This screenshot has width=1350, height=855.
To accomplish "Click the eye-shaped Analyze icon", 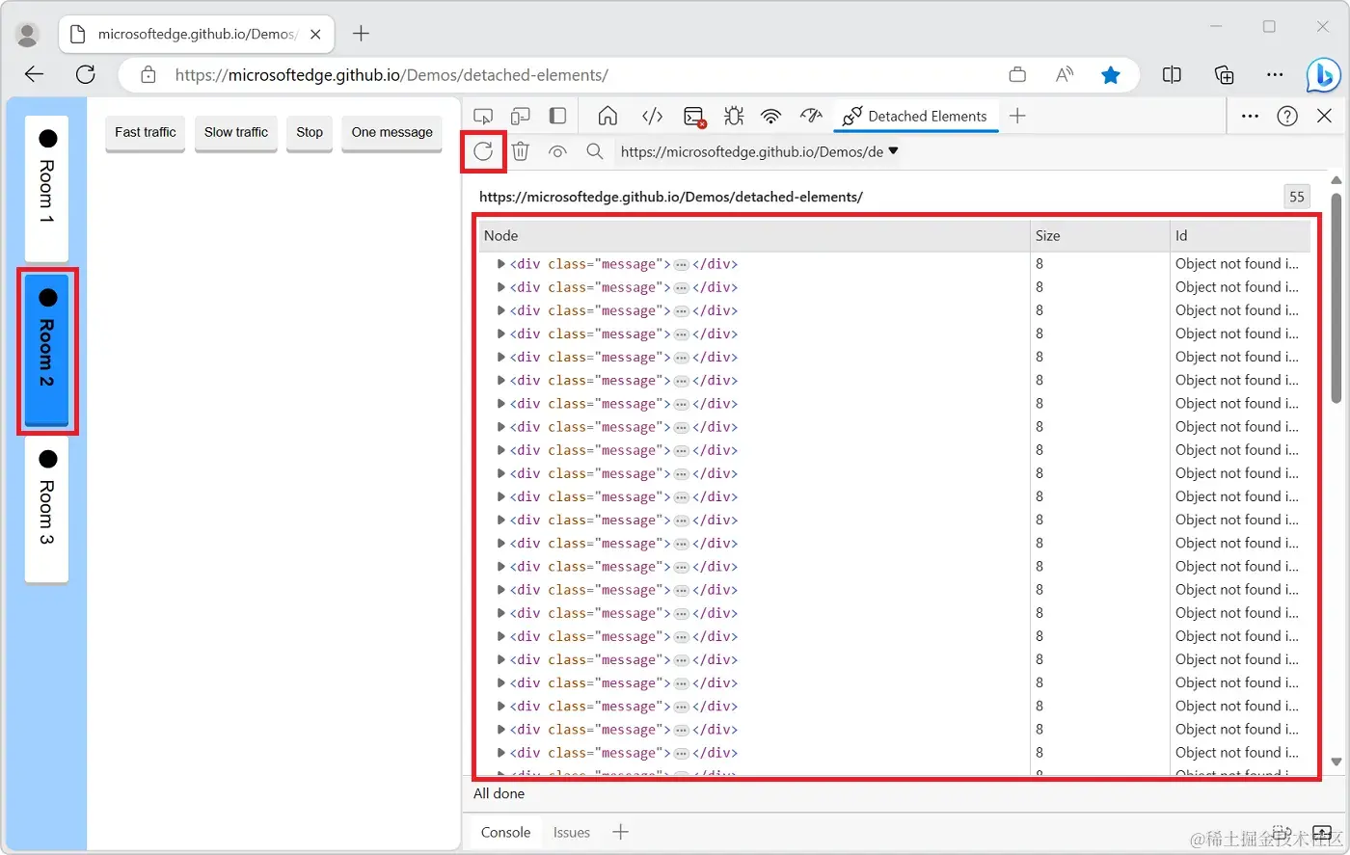I will click(x=557, y=151).
